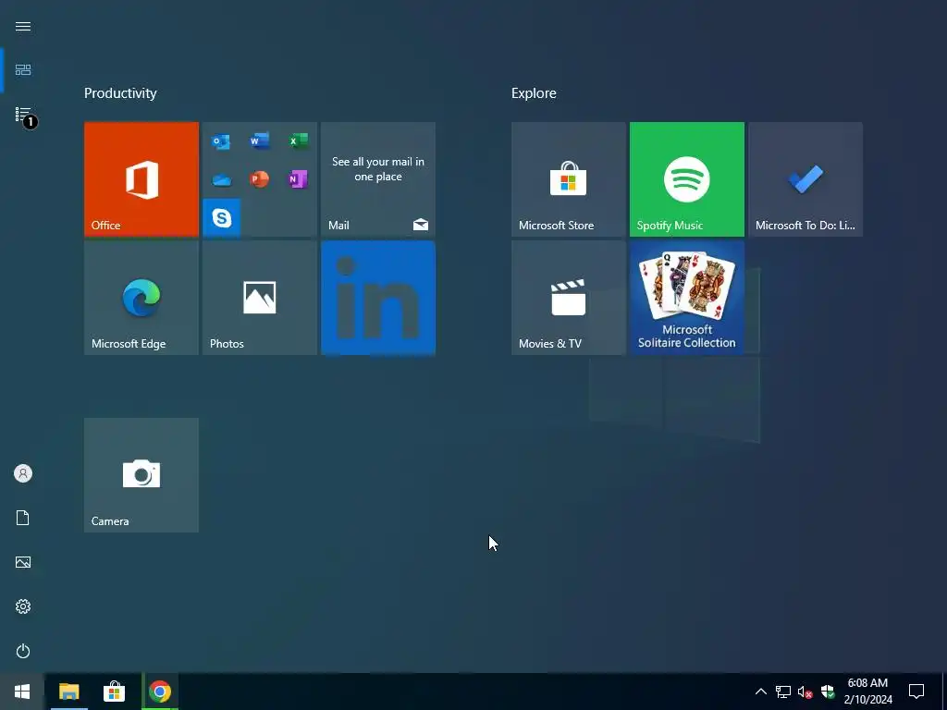
Task: Launch the Microsoft Edge tile
Action: pos(141,298)
